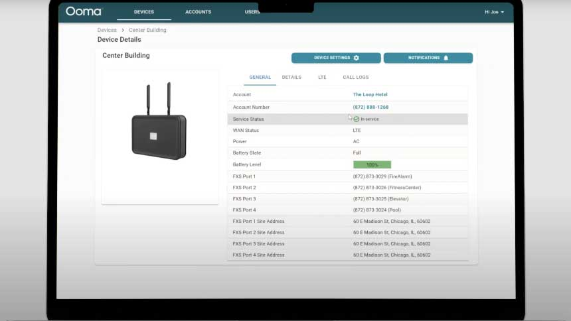
Task: Click the router device image
Action: [159, 123]
